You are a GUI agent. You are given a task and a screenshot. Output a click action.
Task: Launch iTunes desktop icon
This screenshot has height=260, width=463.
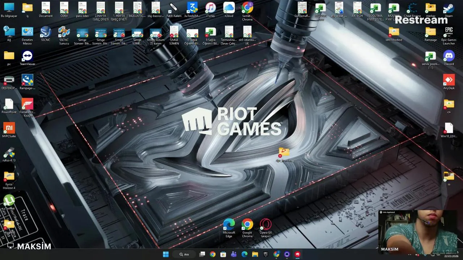point(211,10)
